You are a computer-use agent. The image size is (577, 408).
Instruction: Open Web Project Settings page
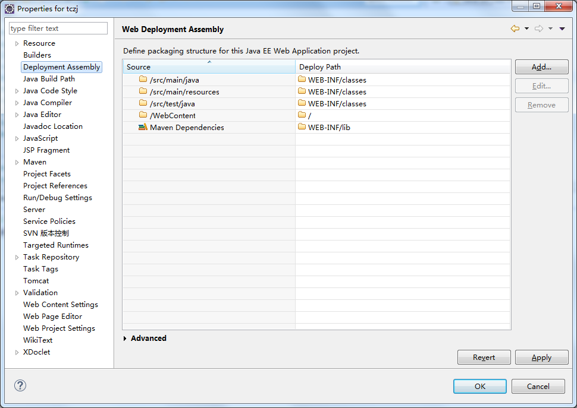(59, 328)
